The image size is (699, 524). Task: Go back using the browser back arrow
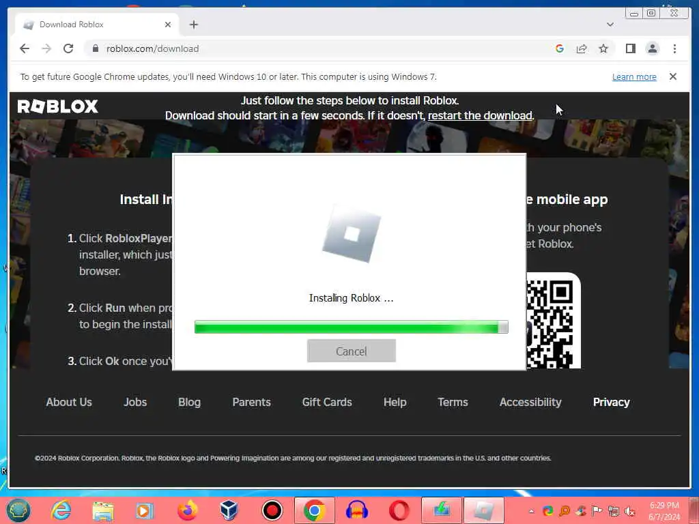(x=25, y=48)
